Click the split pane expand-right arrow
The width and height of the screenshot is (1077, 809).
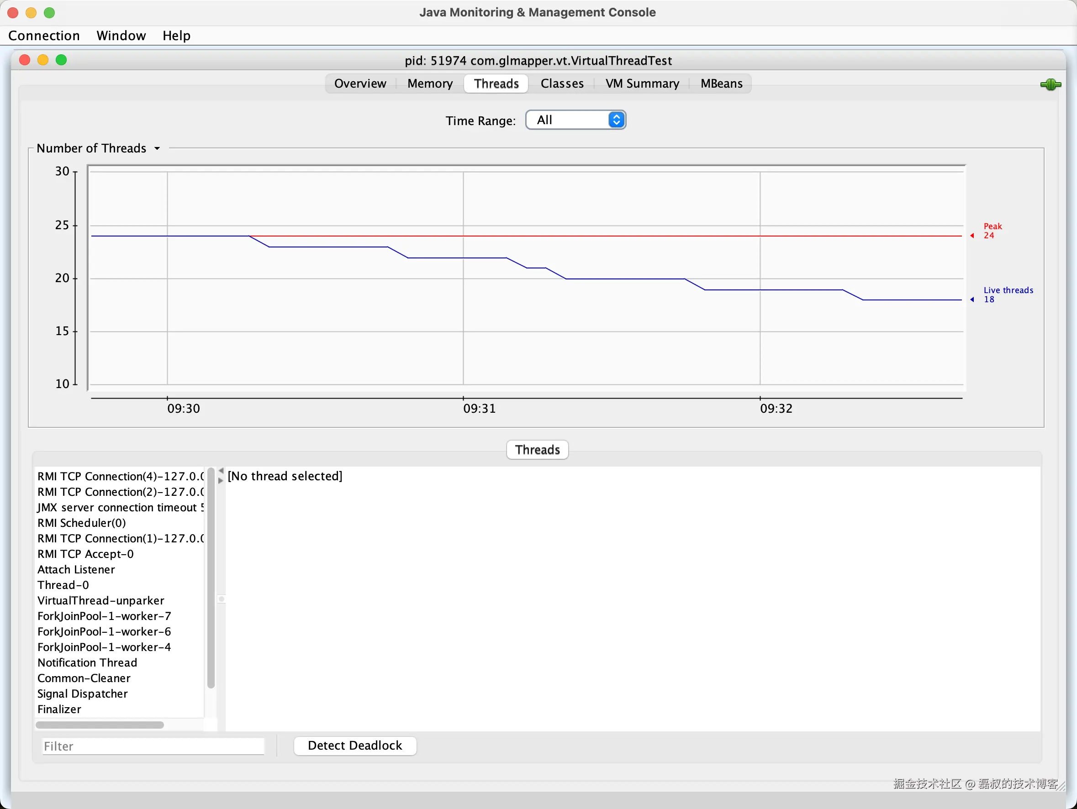[x=221, y=480]
